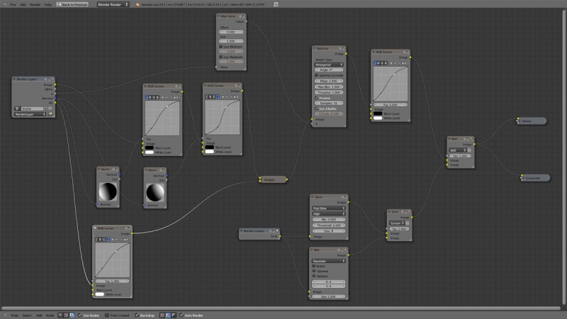Open the Blender Render engine dropdown
The height and width of the screenshot is (319, 567).
113,5
